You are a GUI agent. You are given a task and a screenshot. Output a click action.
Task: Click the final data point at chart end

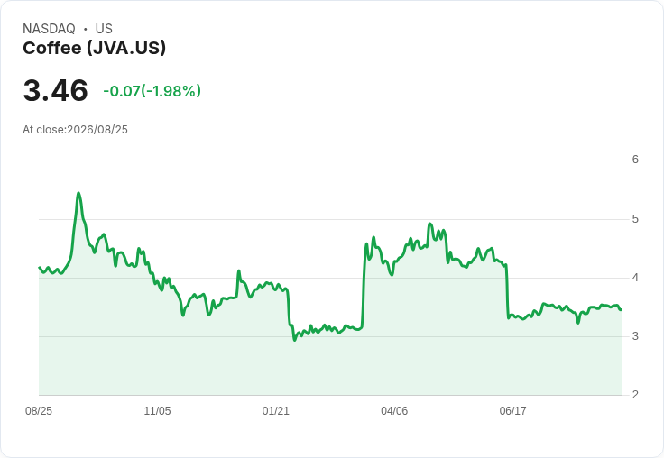coord(621,310)
